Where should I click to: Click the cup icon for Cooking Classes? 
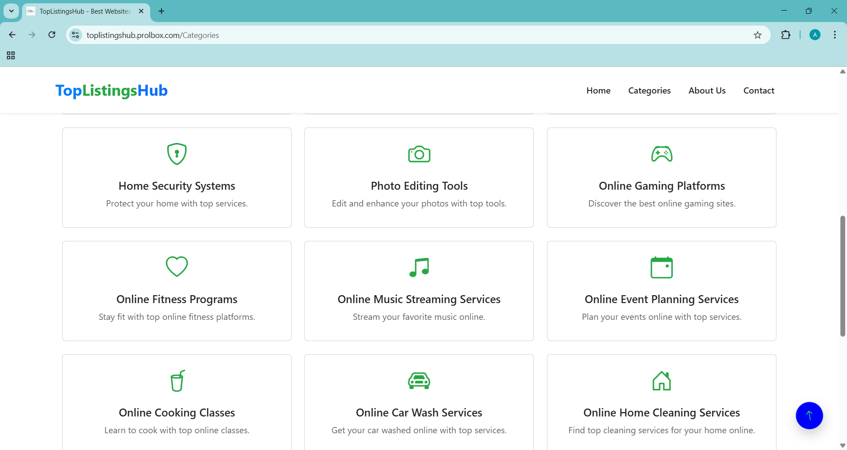coord(177,381)
